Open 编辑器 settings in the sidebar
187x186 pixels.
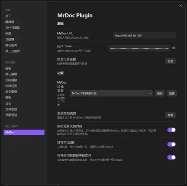pos(10,22)
